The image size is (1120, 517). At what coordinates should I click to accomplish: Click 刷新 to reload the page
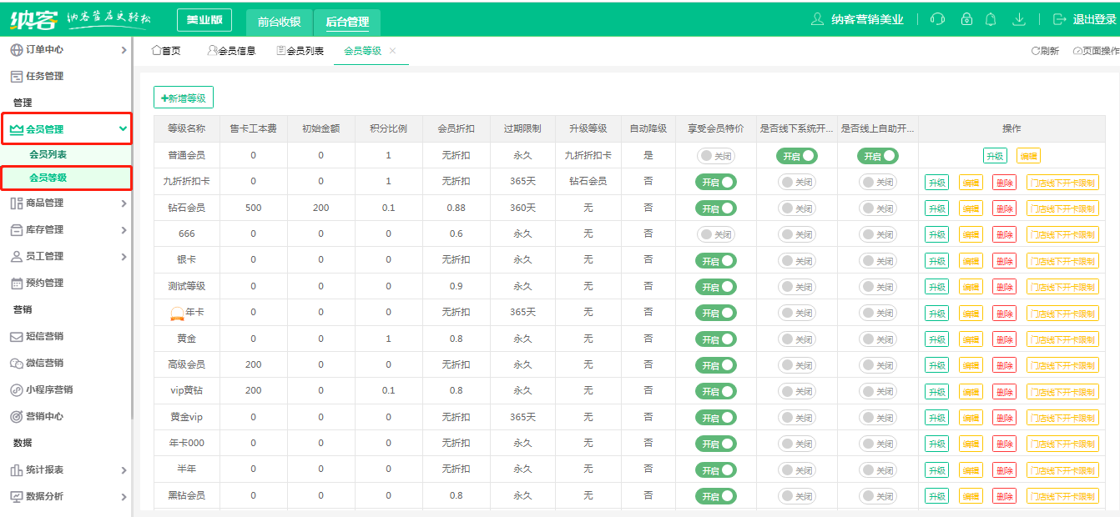click(1045, 51)
